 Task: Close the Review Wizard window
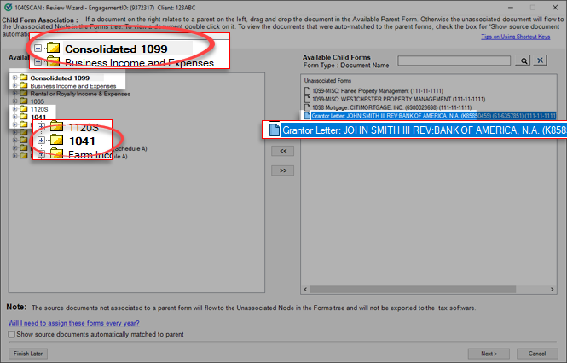click(x=555, y=7)
